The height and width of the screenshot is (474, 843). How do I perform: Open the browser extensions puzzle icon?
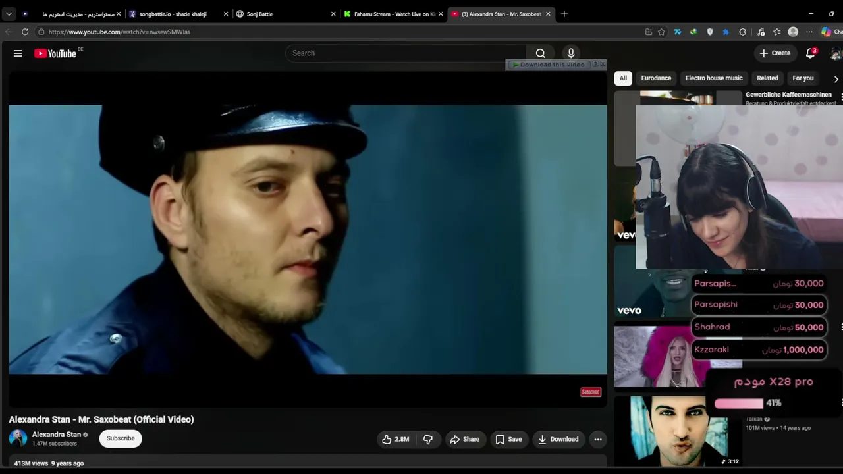[x=742, y=32]
